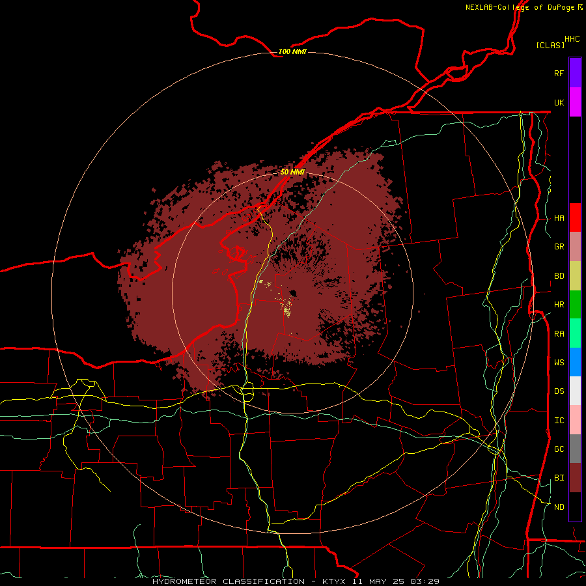Click the [CLAS] units label

[550, 45]
